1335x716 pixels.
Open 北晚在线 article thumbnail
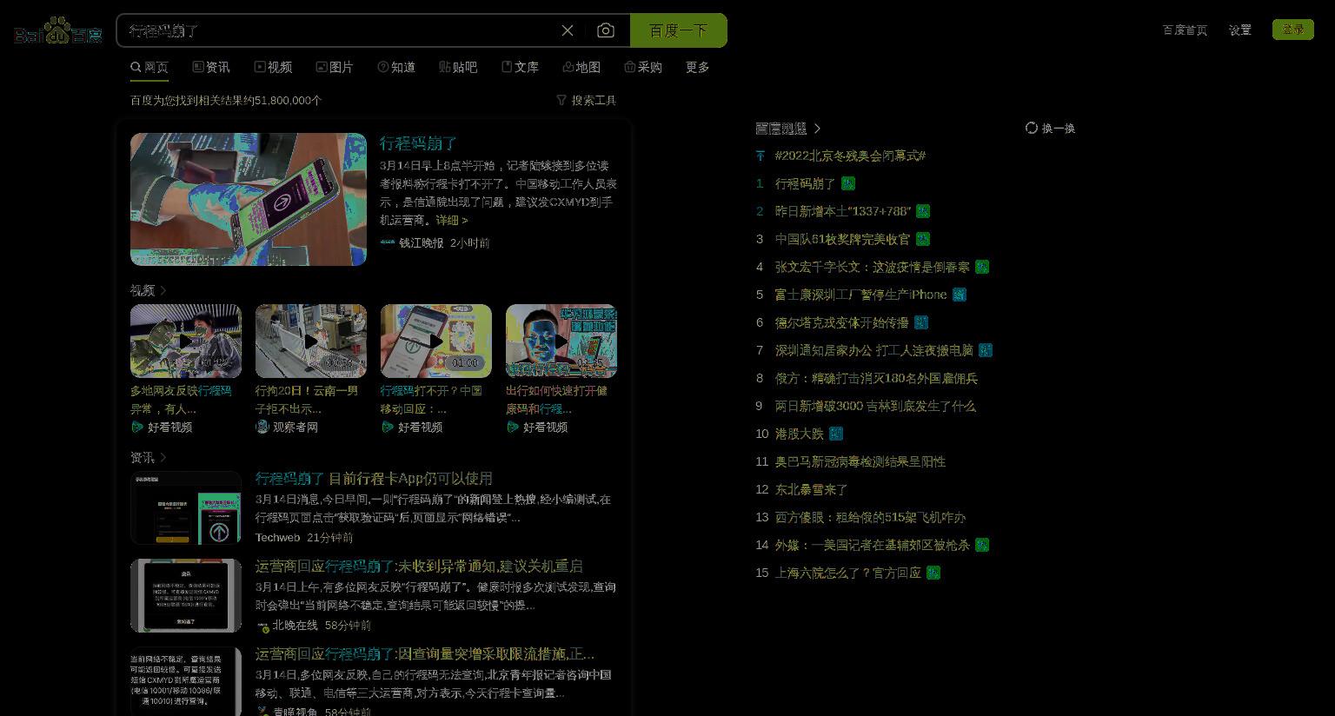(186, 595)
